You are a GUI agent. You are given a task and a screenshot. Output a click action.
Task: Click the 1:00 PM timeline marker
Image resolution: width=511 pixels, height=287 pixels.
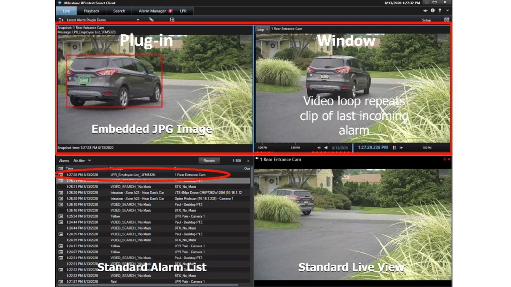click(x=262, y=148)
